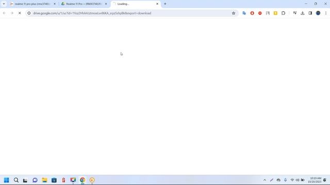Open the battery status tray icon

click(x=303, y=180)
